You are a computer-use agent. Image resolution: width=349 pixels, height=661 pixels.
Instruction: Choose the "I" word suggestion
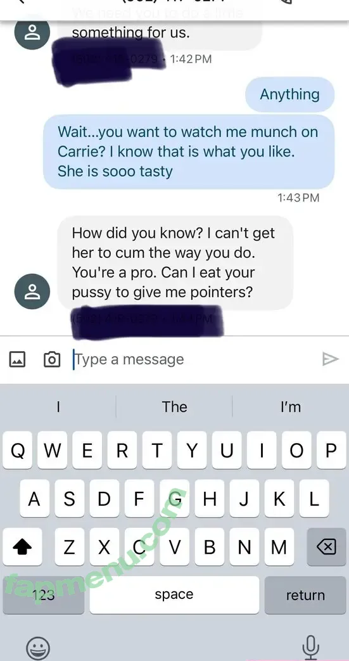pyautogui.click(x=58, y=407)
